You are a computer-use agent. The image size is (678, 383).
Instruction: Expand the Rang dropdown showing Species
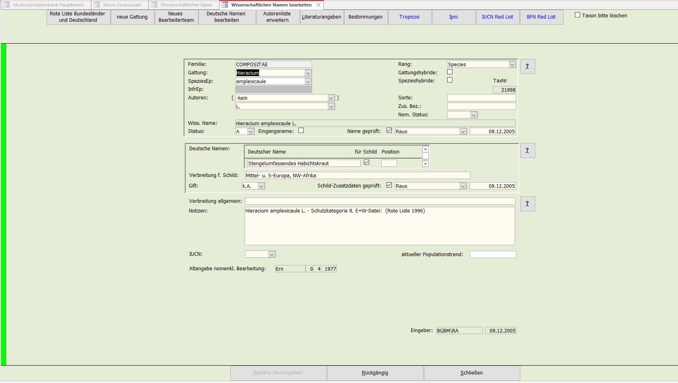tap(512, 65)
